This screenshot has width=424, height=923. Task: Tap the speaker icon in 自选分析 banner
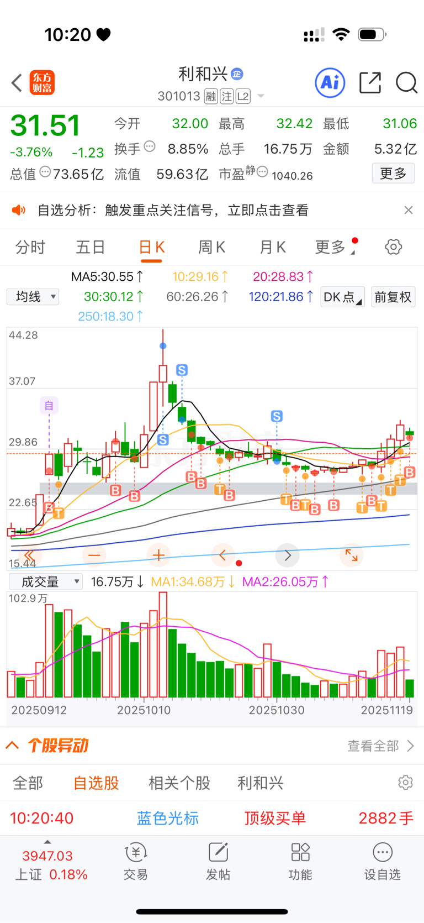click(x=19, y=210)
